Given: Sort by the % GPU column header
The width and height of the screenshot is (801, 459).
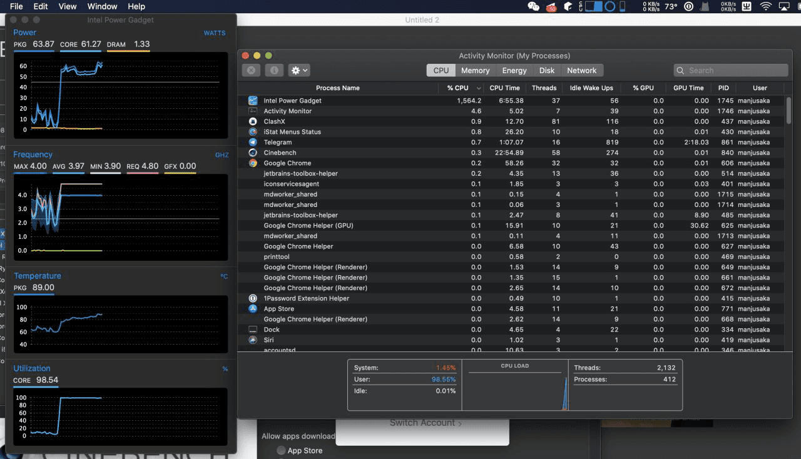Looking at the screenshot, I should click(643, 88).
